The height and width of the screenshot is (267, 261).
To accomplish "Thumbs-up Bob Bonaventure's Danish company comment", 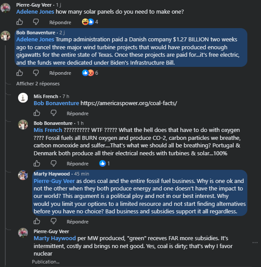I will 19,73.
